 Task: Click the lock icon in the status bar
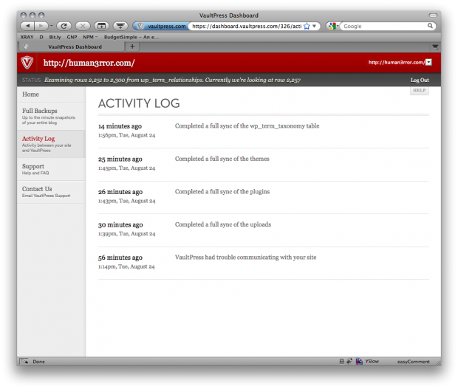point(341,361)
